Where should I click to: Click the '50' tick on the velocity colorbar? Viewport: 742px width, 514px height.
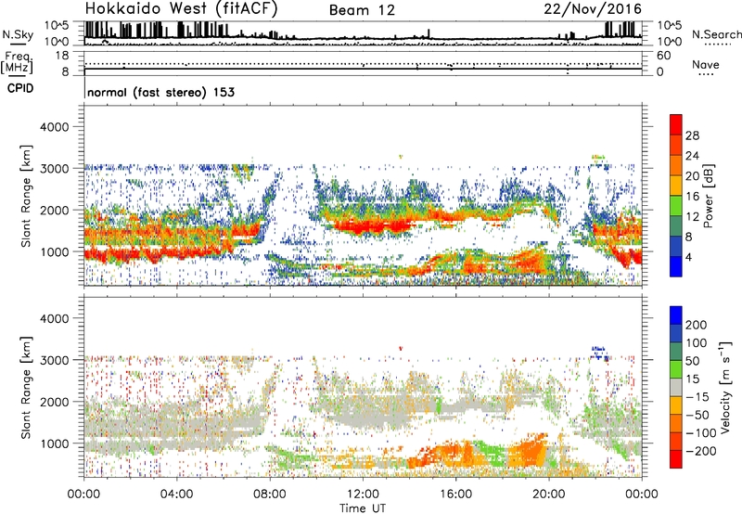(692, 361)
